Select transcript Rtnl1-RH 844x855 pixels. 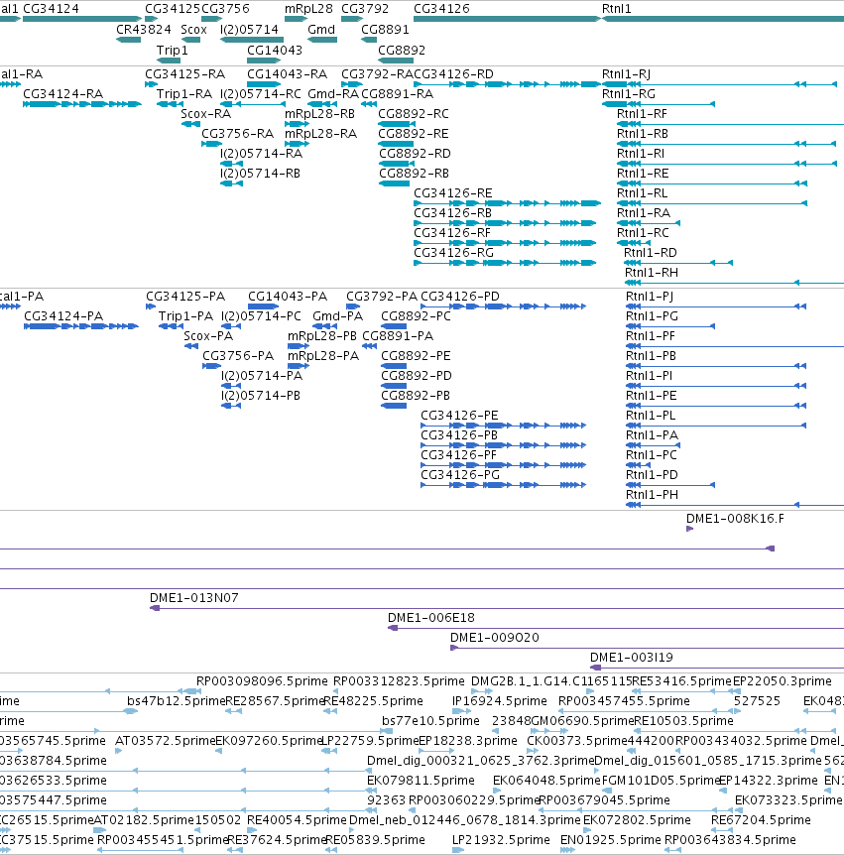tap(651, 273)
